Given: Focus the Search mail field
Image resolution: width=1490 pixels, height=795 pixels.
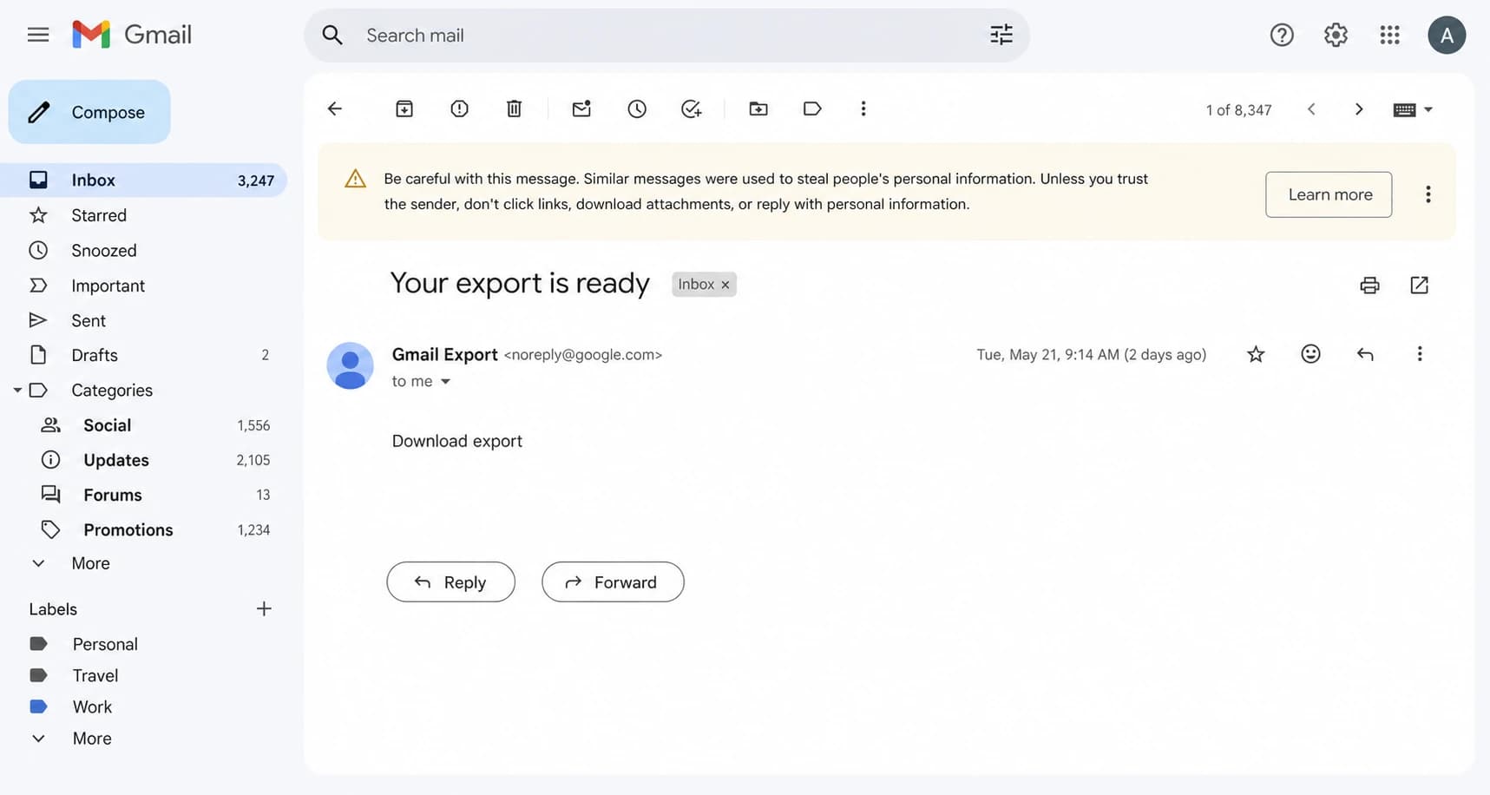Looking at the screenshot, I should tap(666, 36).
